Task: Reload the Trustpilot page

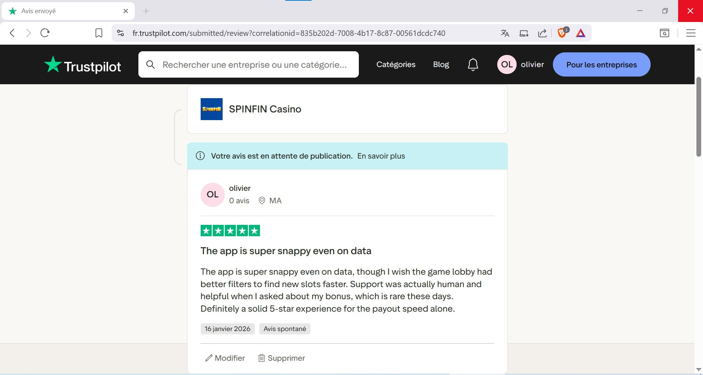Action: [45, 33]
